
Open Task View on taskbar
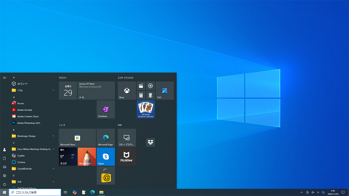(x=66, y=192)
